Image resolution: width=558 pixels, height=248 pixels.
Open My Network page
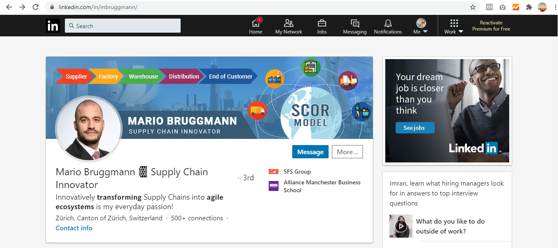(x=289, y=26)
